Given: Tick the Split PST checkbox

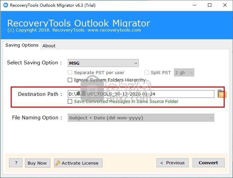Looking at the screenshot, I should [x=147, y=73].
